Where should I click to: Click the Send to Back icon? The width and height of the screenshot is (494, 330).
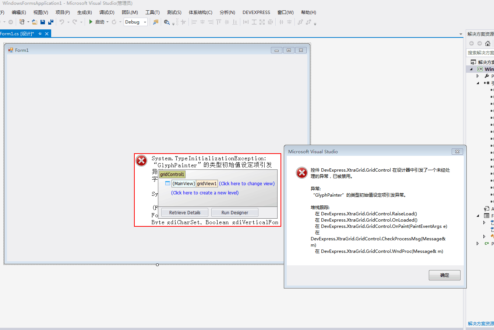[x=308, y=22]
